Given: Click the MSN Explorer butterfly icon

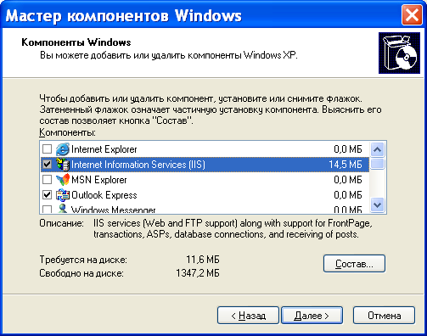Looking at the screenshot, I should [x=63, y=180].
